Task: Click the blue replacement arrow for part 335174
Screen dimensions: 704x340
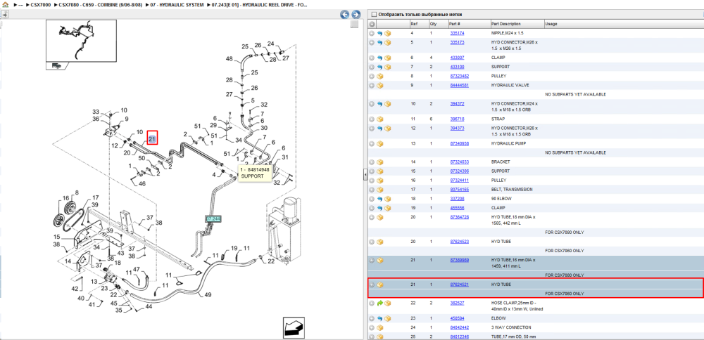Action: click(380, 33)
